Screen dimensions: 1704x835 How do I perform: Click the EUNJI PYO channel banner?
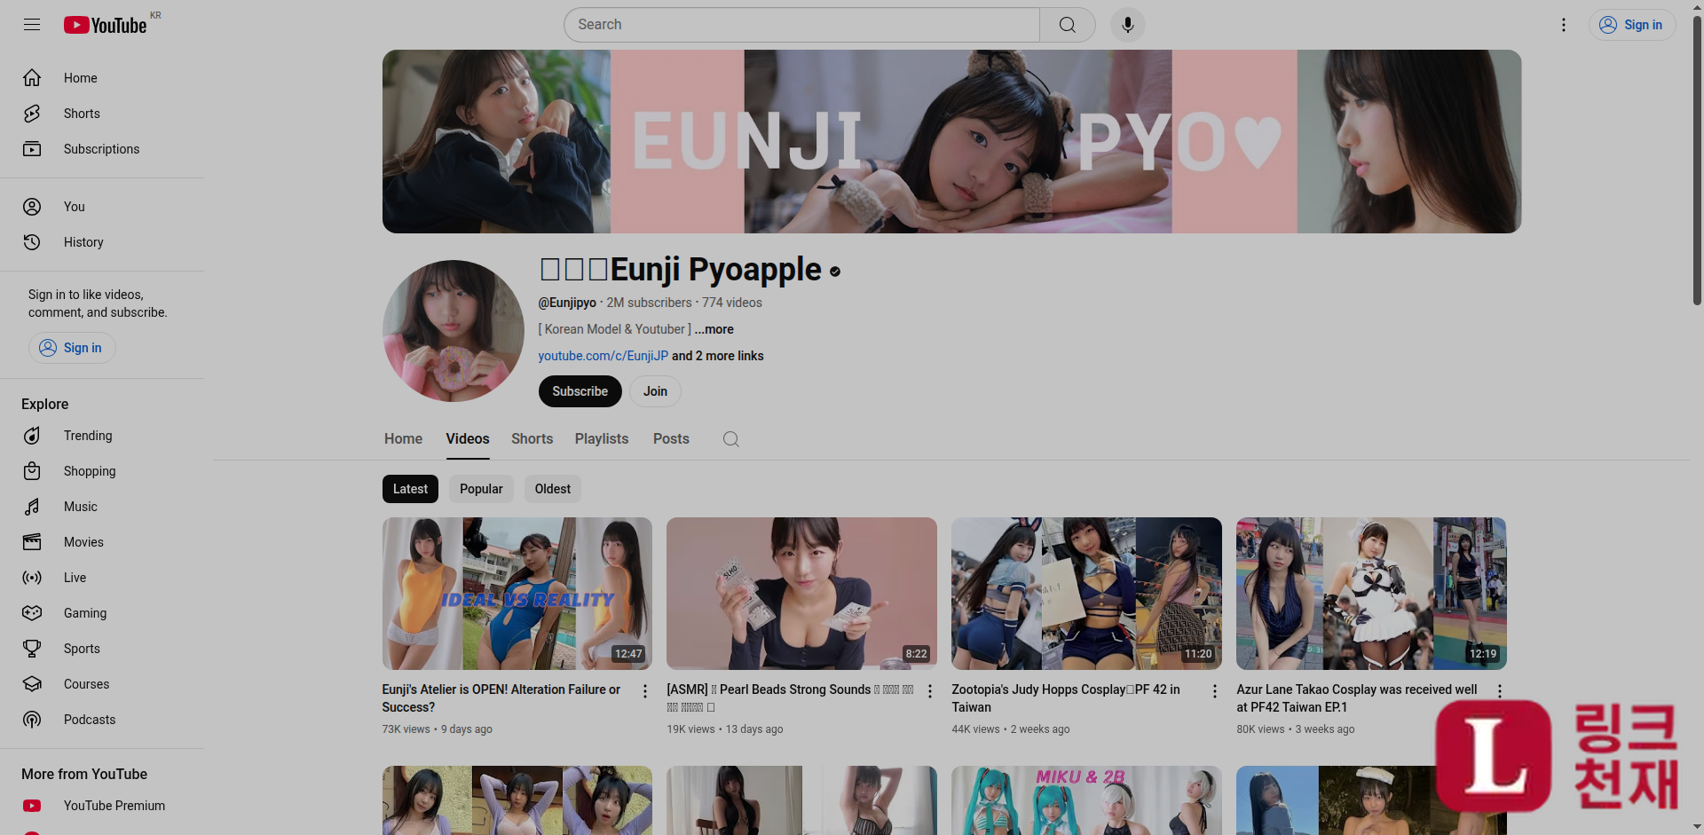(x=951, y=142)
